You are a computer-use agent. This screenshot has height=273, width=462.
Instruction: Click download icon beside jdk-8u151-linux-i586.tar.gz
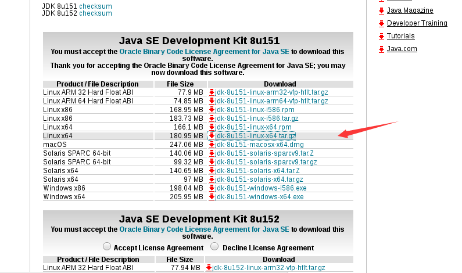(212, 118)
